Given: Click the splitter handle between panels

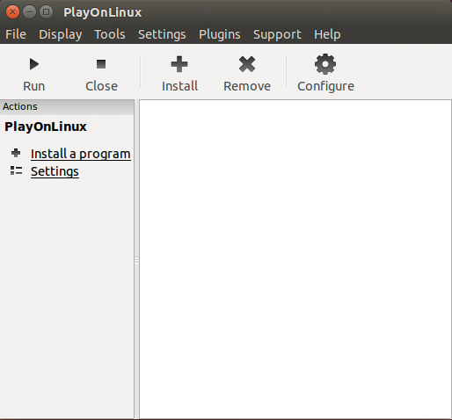Looking at the screenshot, I should tap(136, 260).
